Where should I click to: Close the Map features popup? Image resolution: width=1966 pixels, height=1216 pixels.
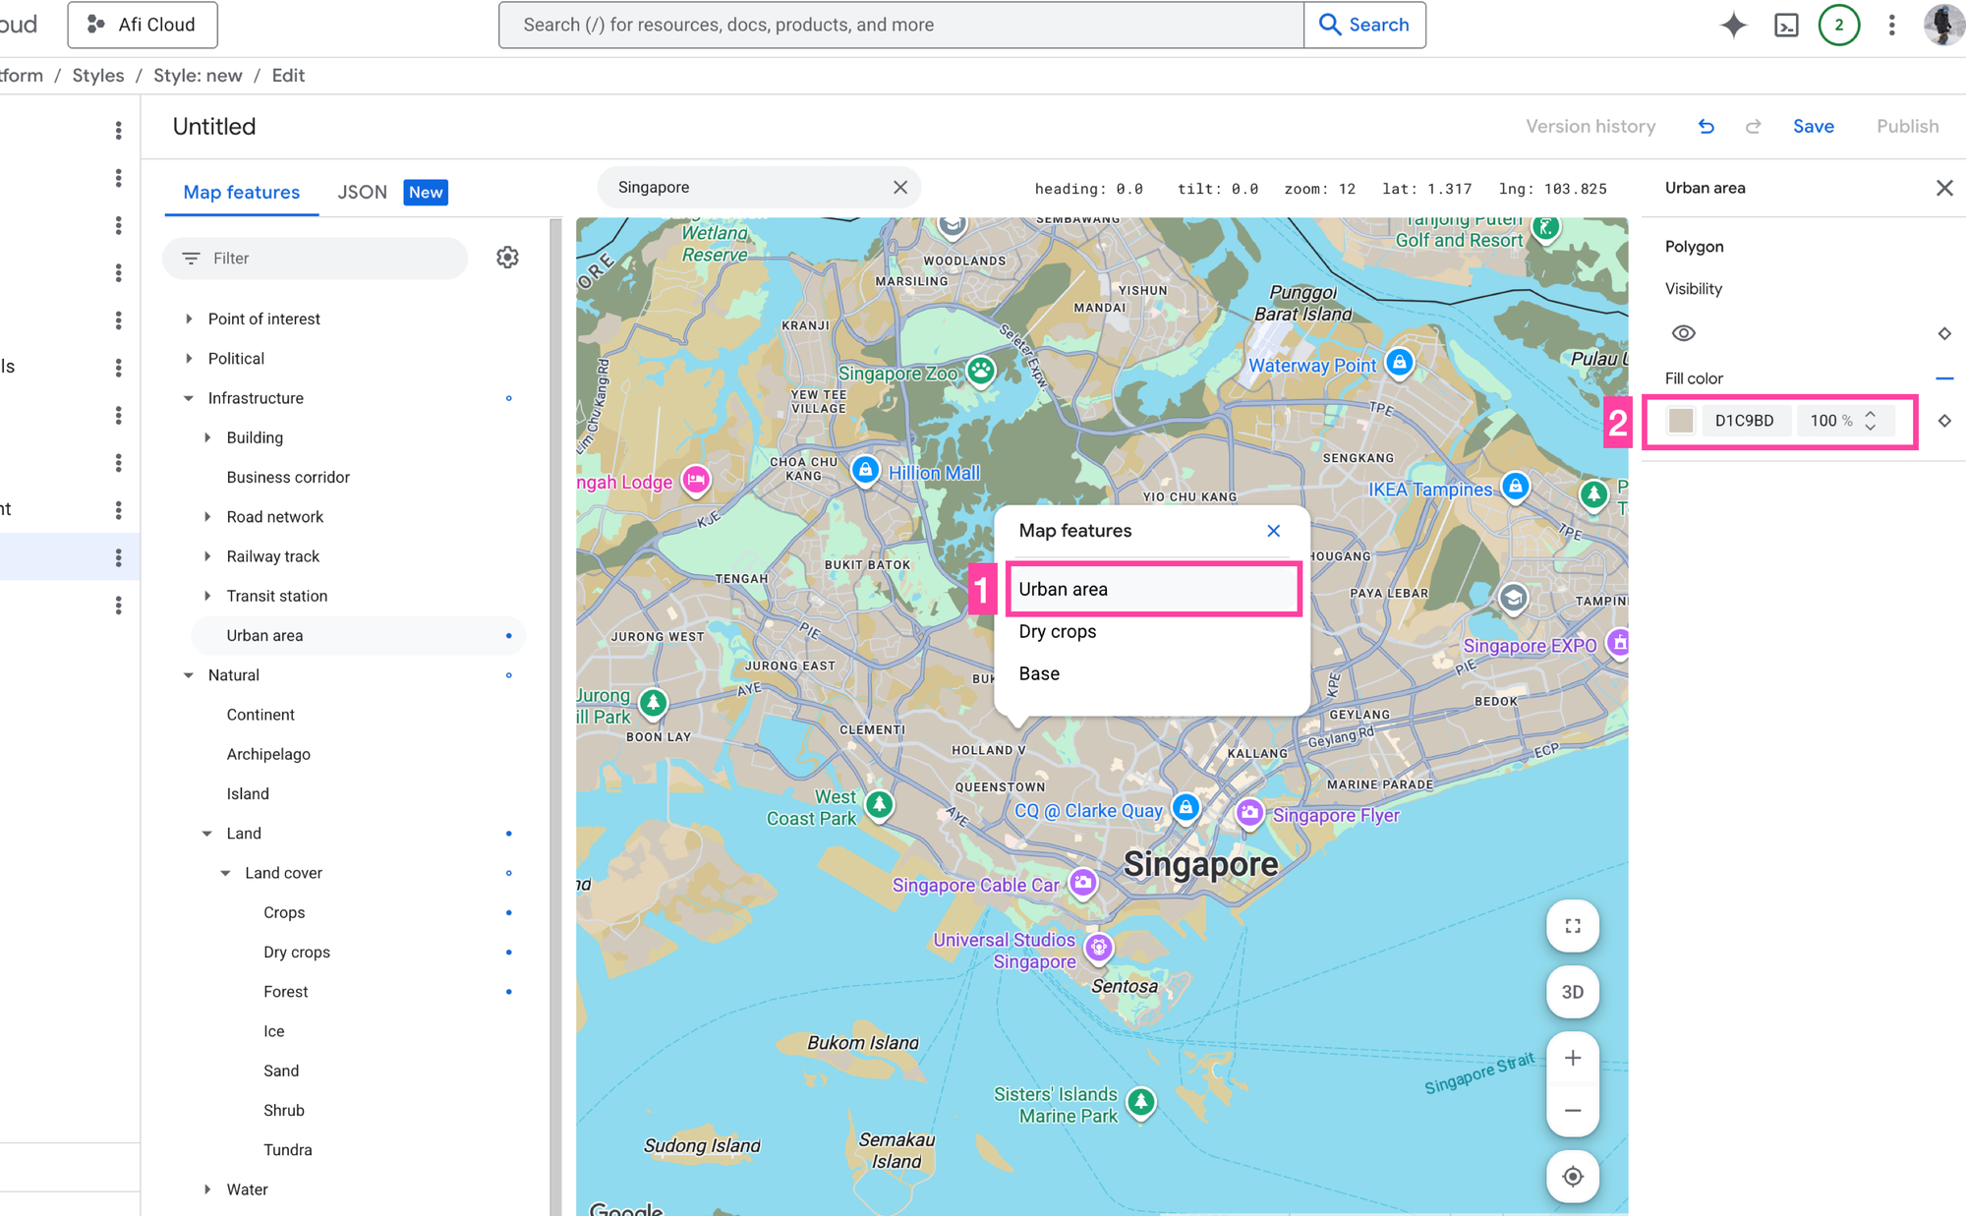pos(1273,531)
